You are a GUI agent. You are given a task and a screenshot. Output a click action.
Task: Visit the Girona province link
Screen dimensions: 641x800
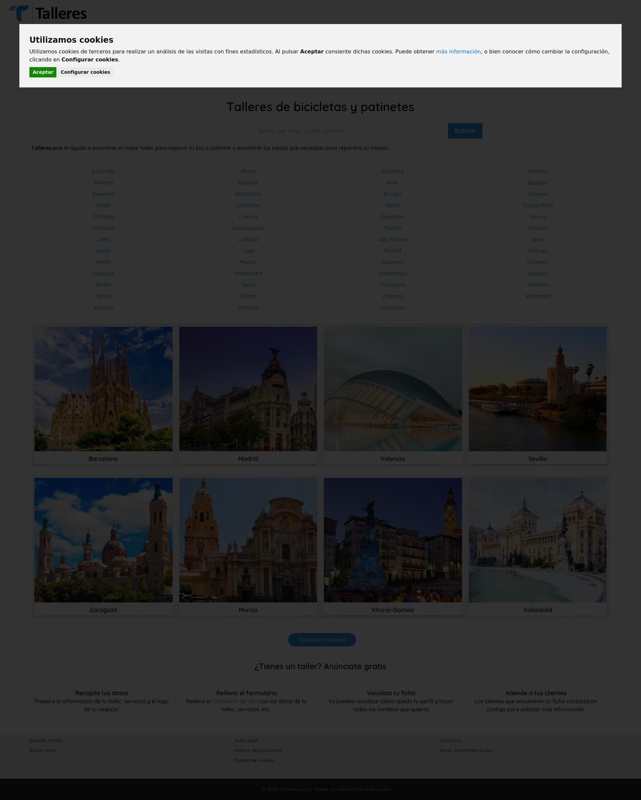537,217
